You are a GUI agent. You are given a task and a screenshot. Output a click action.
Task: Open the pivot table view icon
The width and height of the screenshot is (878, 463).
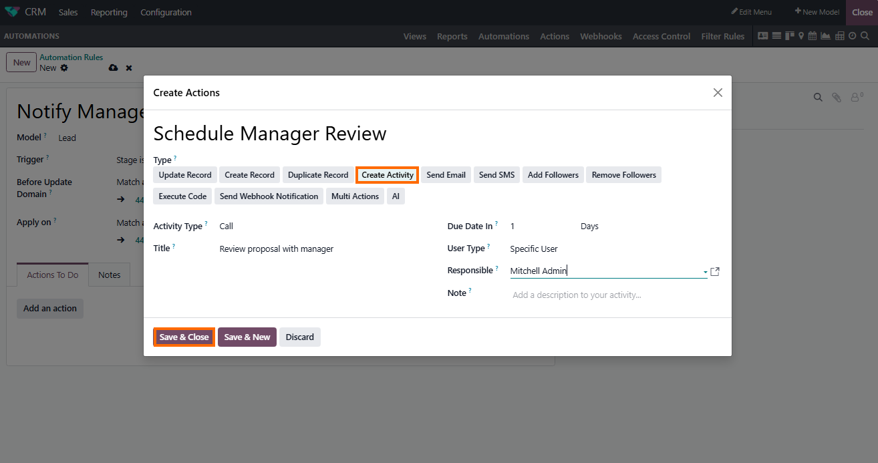point(840,36)
